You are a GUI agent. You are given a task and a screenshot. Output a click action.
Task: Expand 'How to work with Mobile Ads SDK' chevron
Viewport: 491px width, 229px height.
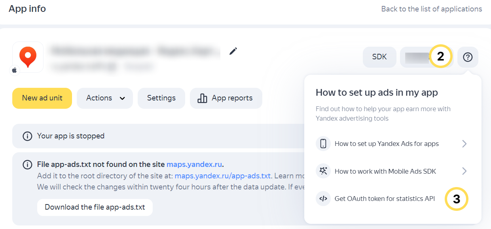(464, 171)
